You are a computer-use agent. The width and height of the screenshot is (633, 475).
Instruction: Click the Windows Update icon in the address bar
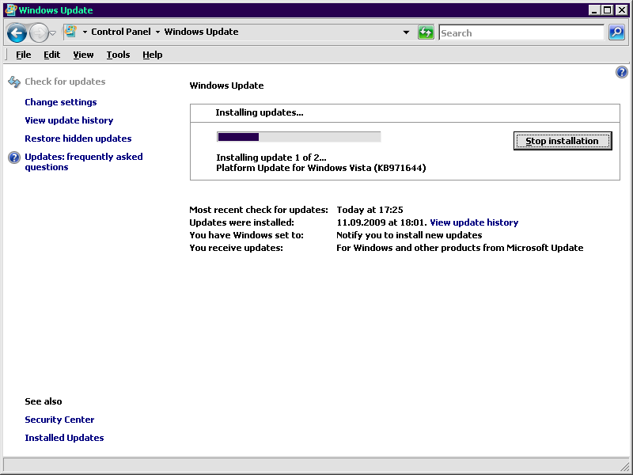point(70,32)
